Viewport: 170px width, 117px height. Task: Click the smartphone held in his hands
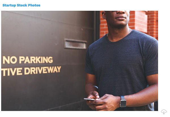pos(90,99)
